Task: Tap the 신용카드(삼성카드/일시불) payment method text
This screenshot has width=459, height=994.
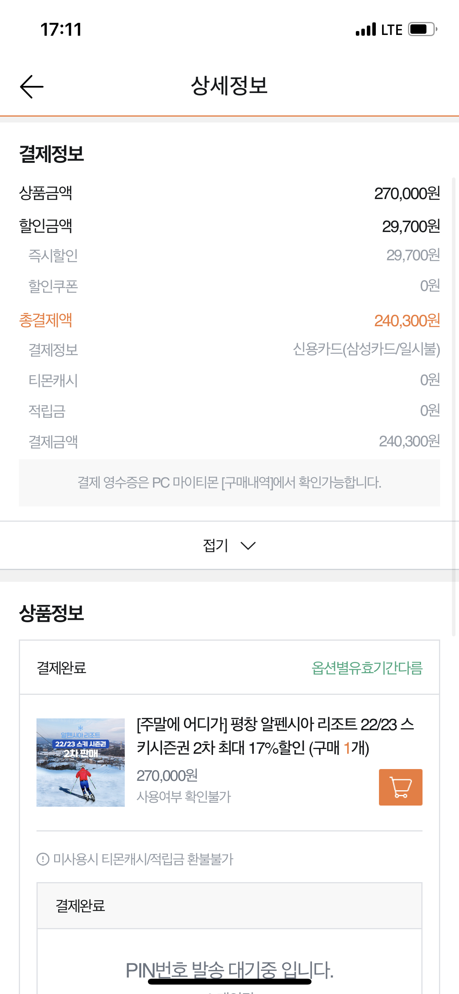Action: pos(366,349)
